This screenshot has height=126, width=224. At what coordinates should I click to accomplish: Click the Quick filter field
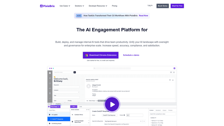(59, 110)
